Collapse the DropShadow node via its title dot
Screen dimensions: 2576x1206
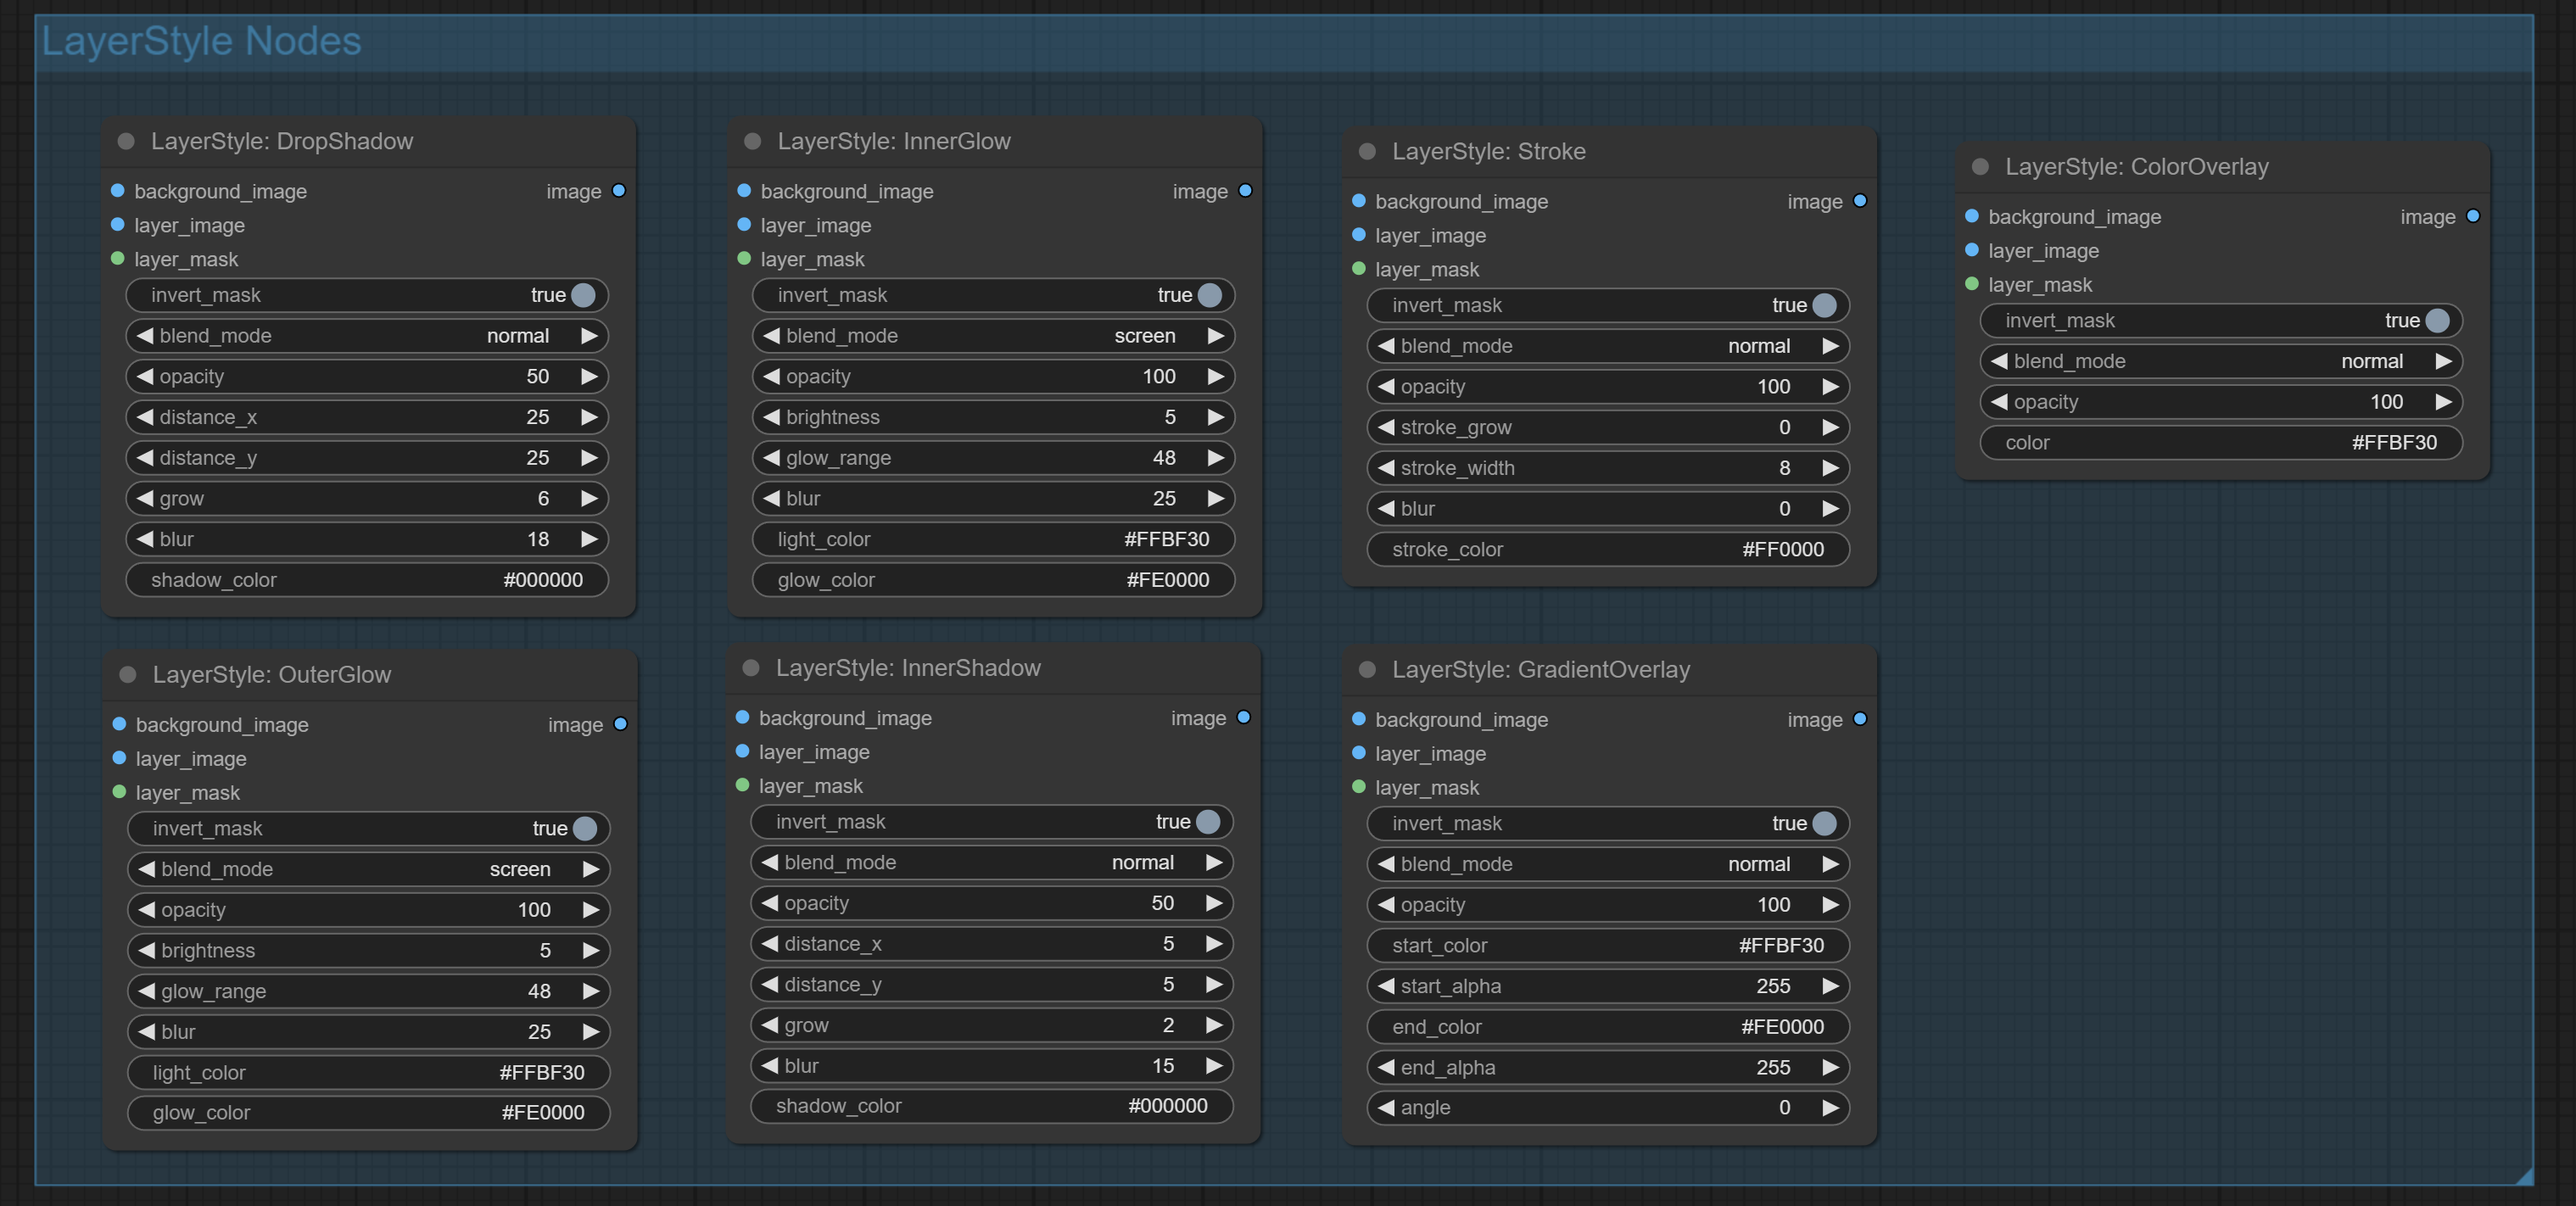click(126, 141)
